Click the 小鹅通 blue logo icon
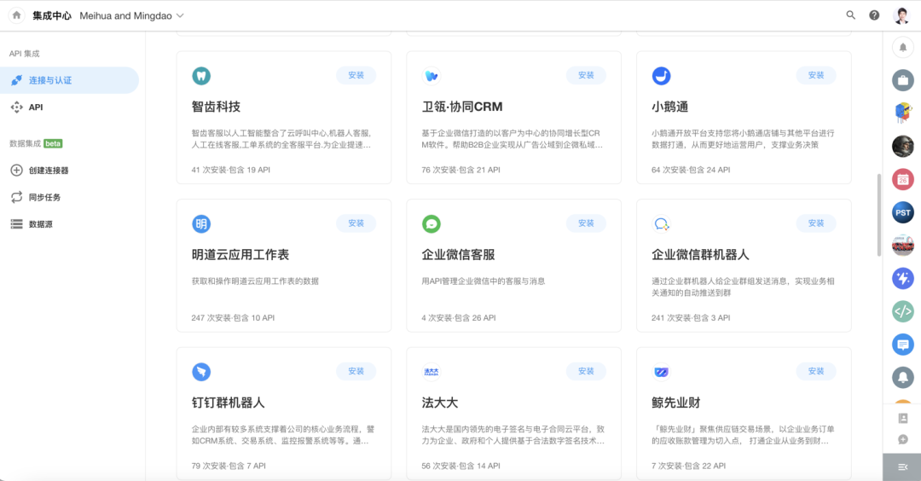The image size is (921, 481). tap(662, 76)
